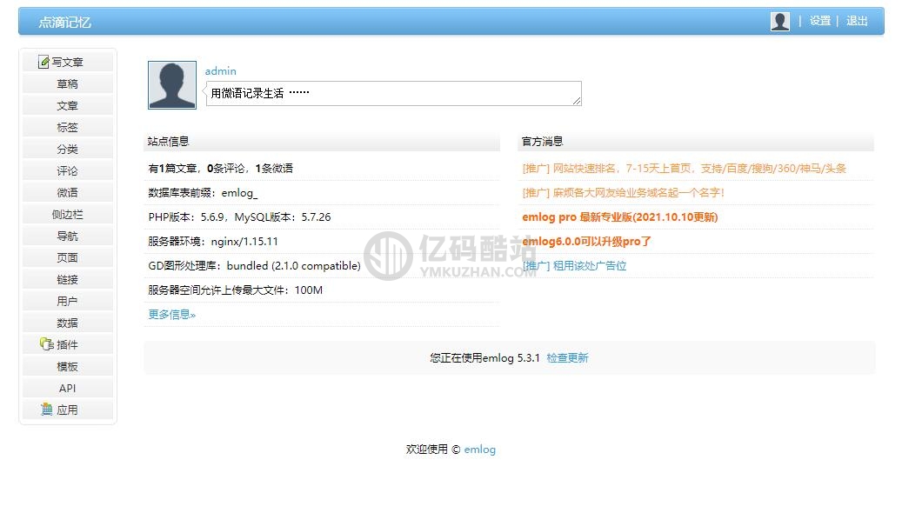
Task: Click the 上传最大文件 100M line
Action: coord(235,290)
